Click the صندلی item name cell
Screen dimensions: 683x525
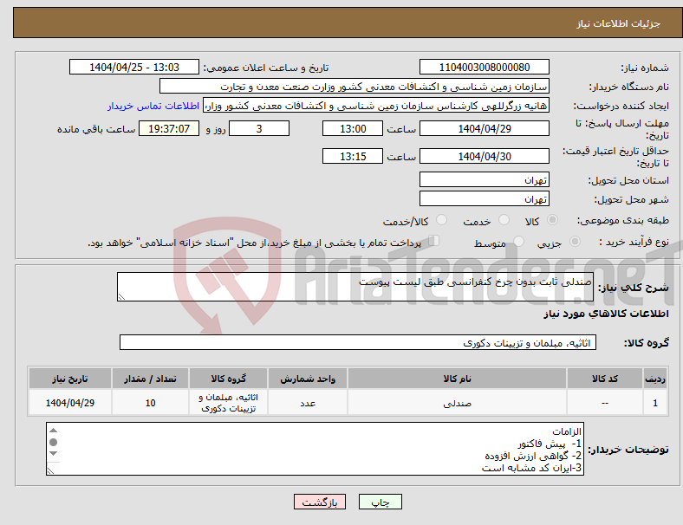point(457,403)
